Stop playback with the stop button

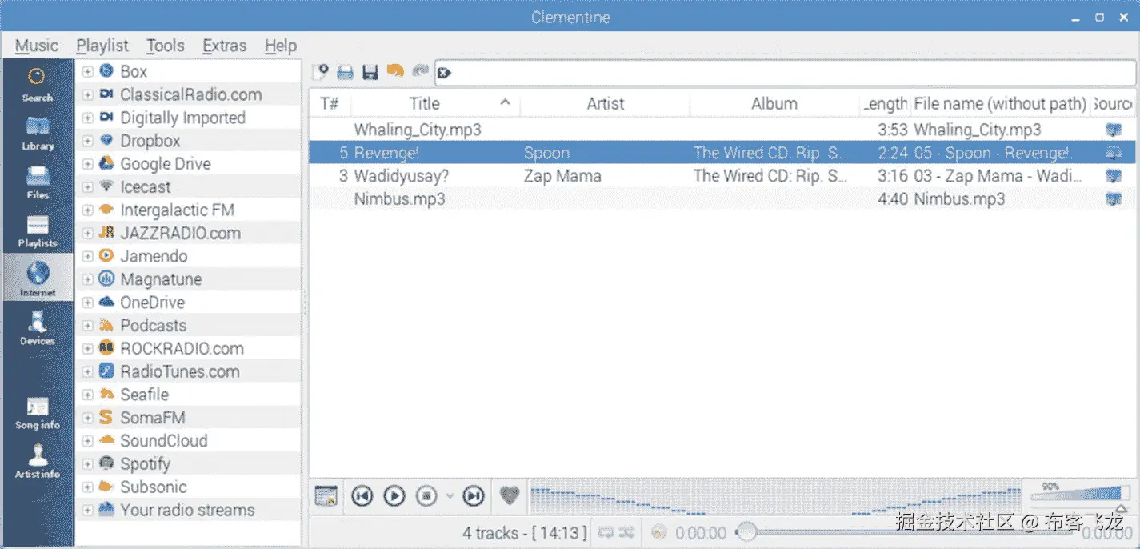coord(426,496)
